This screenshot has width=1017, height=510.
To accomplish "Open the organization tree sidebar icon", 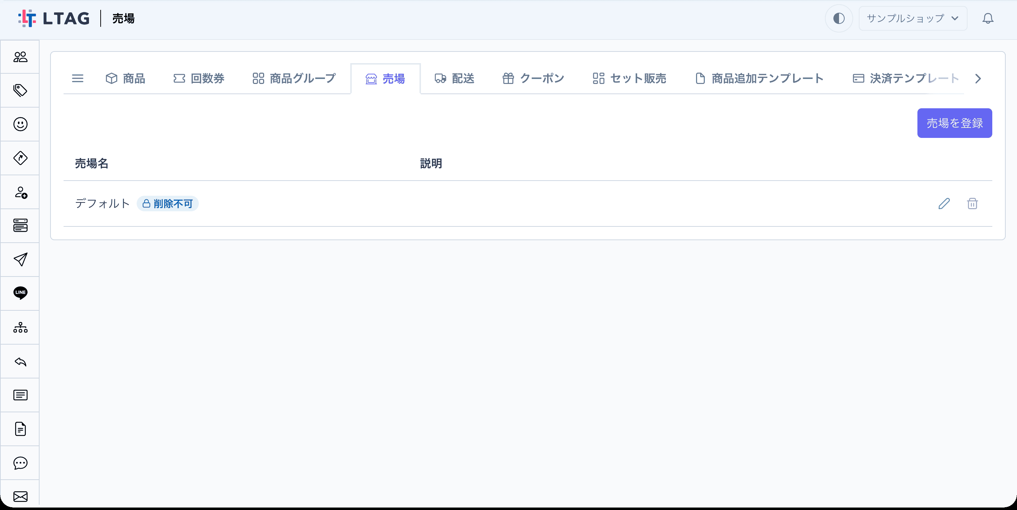I will tap(20, 327).
